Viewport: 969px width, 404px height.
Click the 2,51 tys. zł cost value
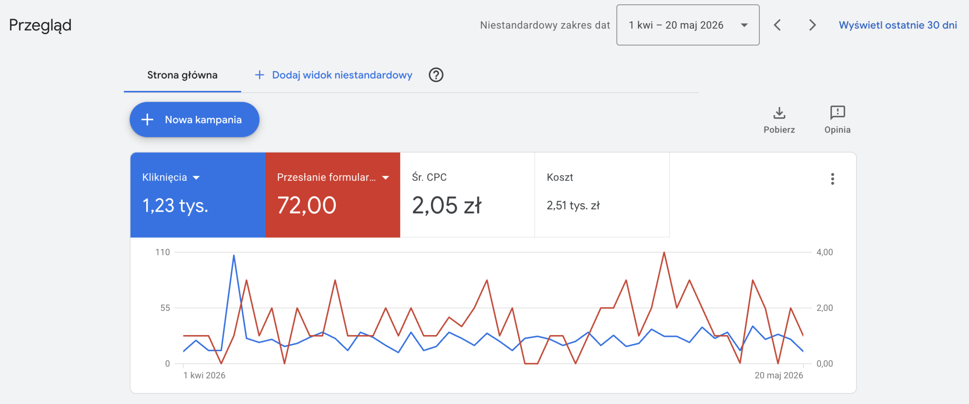(573, 206)
